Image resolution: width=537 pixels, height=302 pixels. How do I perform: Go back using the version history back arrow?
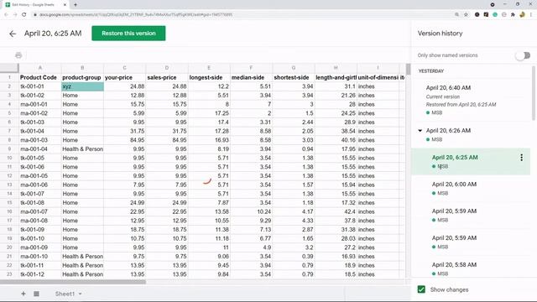(x=13, y=34)
